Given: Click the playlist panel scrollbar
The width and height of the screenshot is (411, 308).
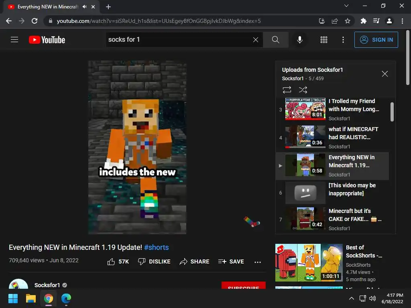Looking at the screenshot, I should (x=392, y=112).
